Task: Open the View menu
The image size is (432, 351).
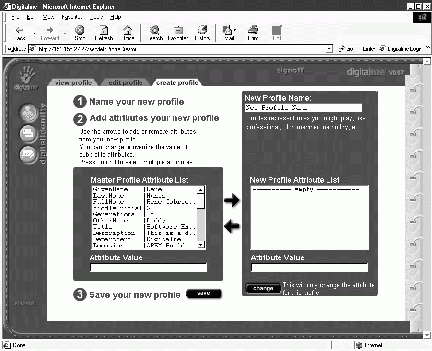Action: (48, 17)
